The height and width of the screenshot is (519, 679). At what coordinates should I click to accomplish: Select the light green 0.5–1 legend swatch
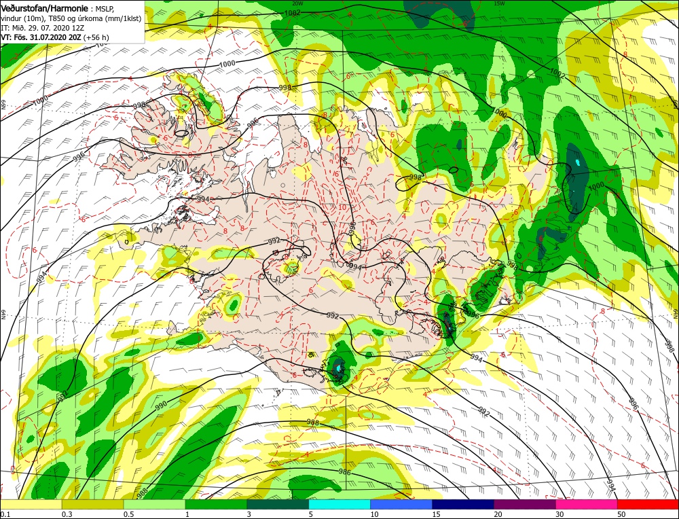pyautogui.click(x=155, y=504)
